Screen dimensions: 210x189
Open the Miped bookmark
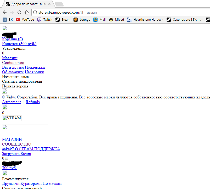pos(116,20)
